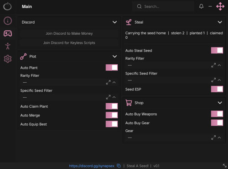Open the game controller sidebar tab
This screenshot has height=169, width=228.
(x=8, y=33)
